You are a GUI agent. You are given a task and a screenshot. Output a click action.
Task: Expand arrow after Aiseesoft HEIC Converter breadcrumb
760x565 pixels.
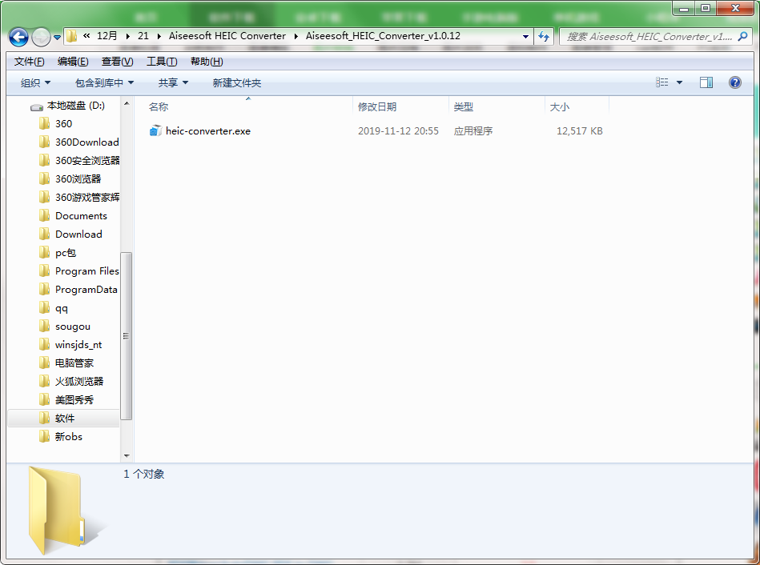(296, 36)
